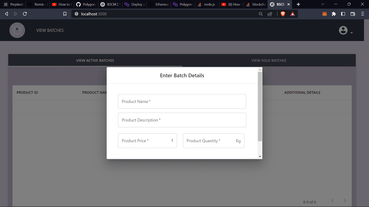Image resolution: width=369 pixels, height=207 pixels.
Task: Expand the account menu dropdown caret
Action: (352, 33)
